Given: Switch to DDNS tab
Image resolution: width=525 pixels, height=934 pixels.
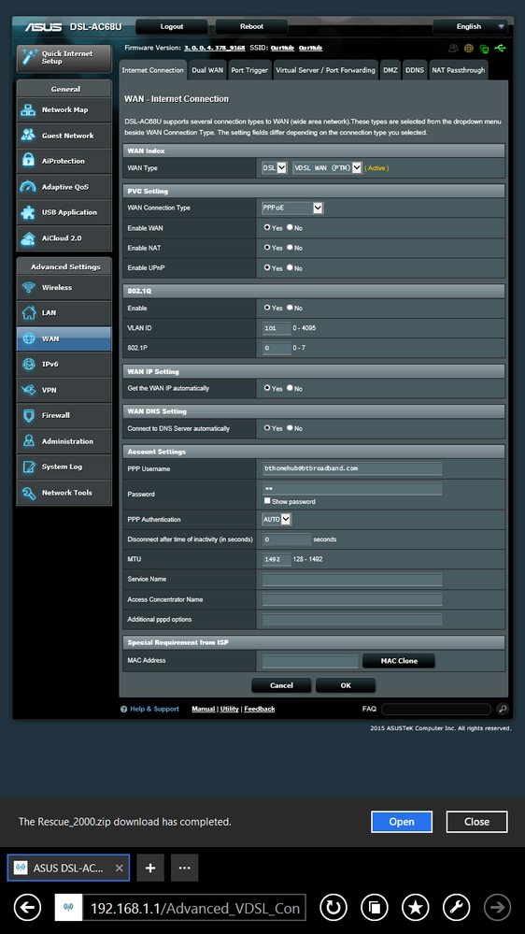Looking at the screenshot, I should pos(415,70).
